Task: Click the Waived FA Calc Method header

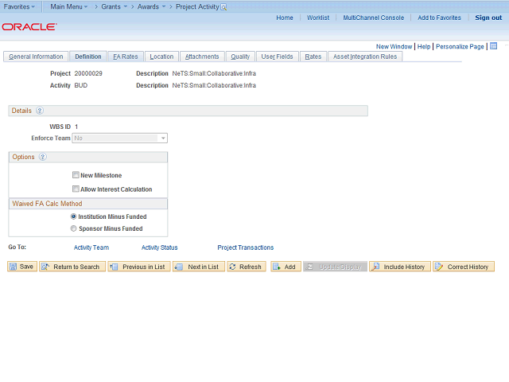Action: point(88,204)
